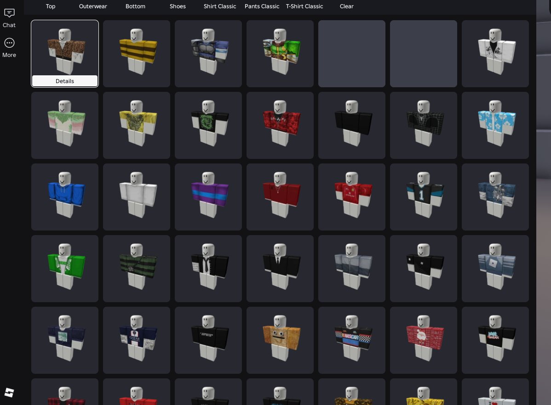Pick the black suit with tie
This screenshot has width=551, height=405.
[280, 269]
